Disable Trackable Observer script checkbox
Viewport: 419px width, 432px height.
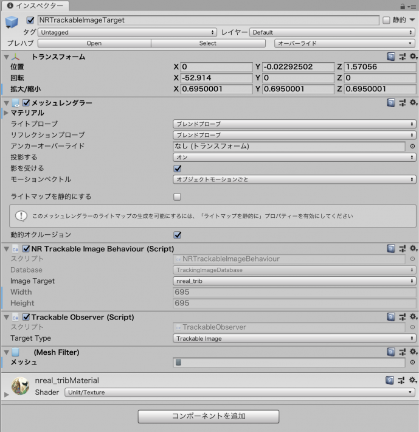pos(26,317)
